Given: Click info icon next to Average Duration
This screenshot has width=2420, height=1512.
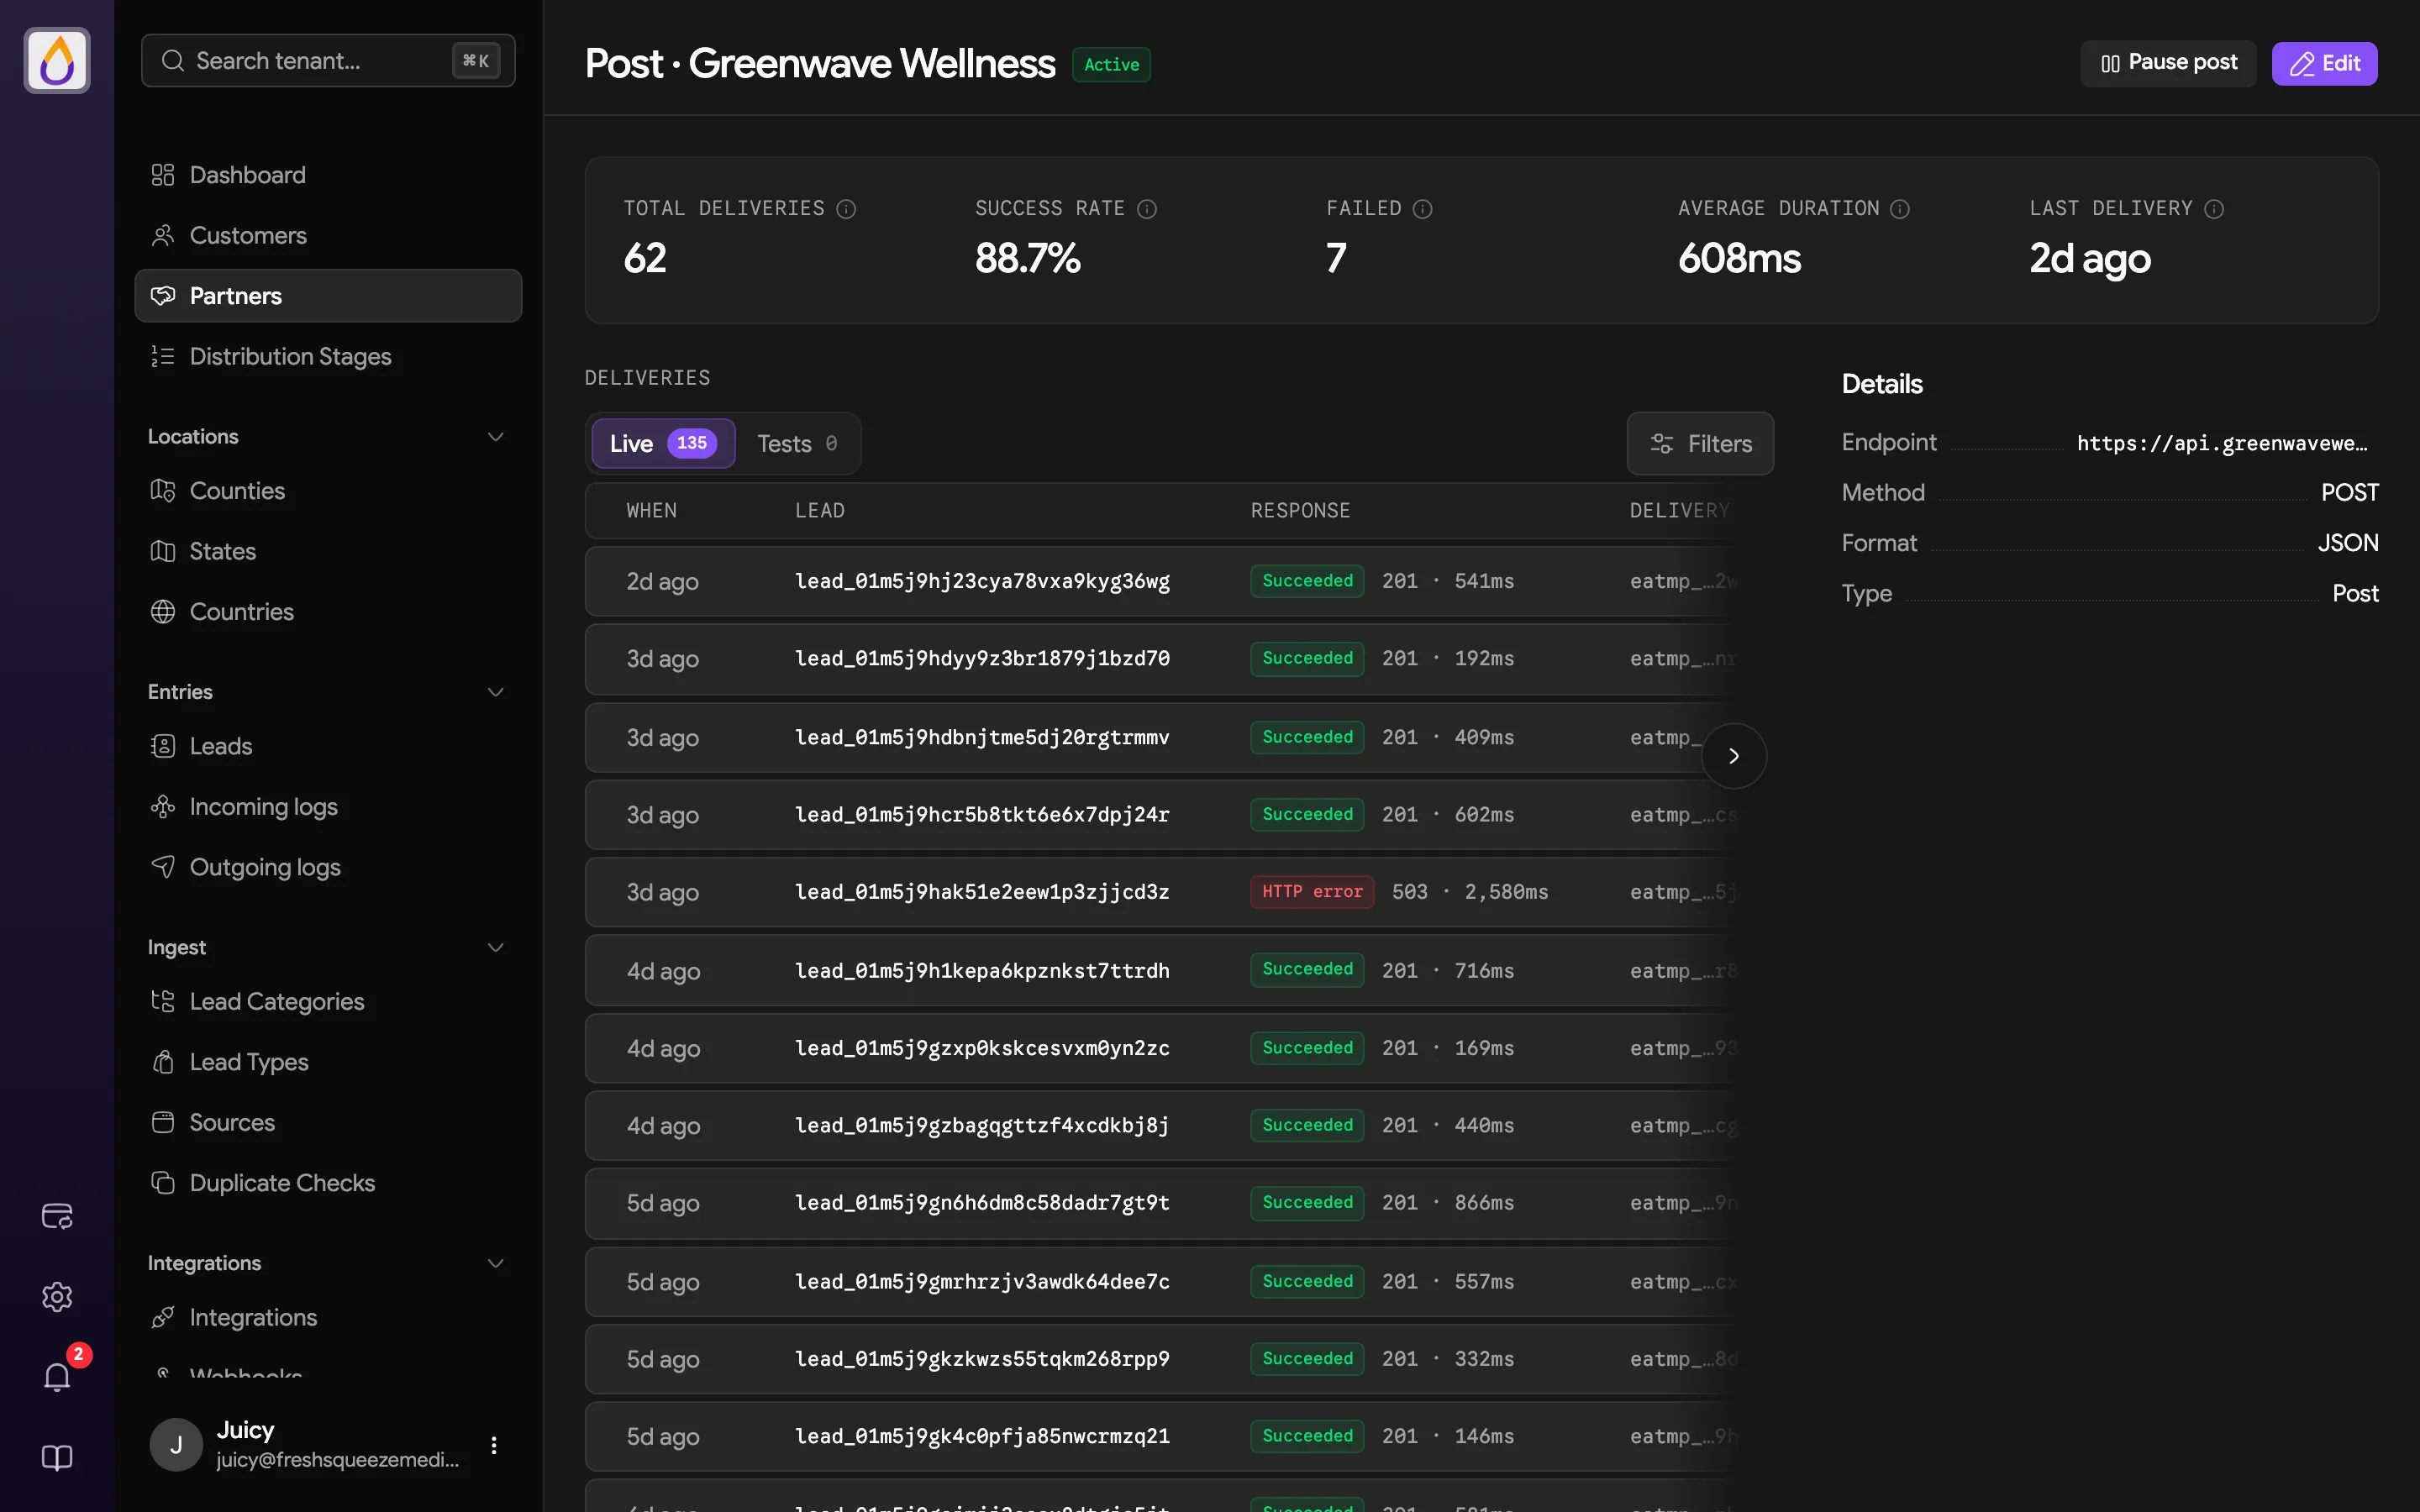Looking at the screenshot, I should coord(1900,209).
